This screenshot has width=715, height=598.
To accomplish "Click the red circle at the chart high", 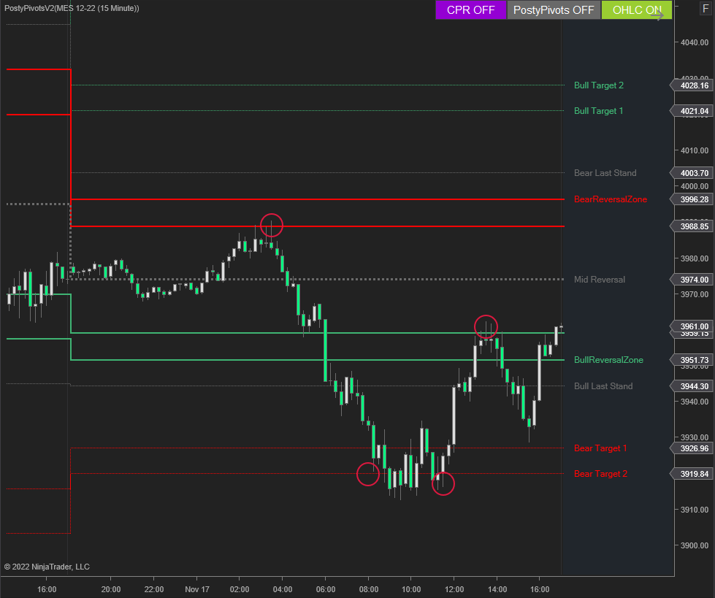I will pyautogui.click(x=271, y=226).
